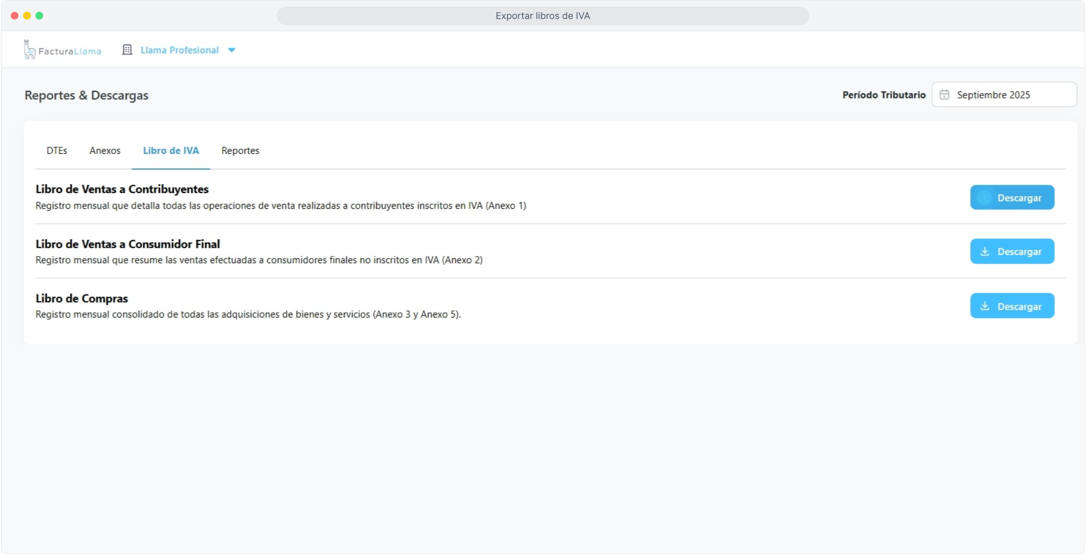Click the calendar icon in Período Tributario

point(944,95)
